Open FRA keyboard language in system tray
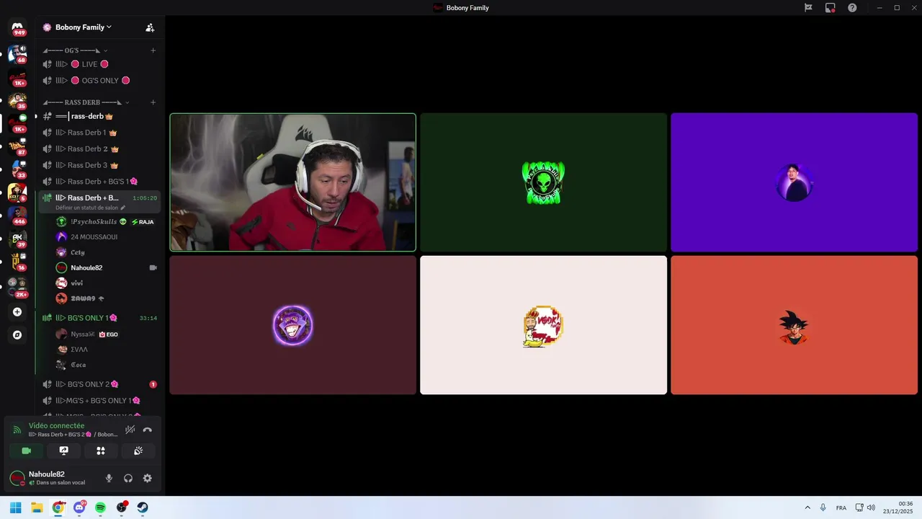 coord(841,507)
